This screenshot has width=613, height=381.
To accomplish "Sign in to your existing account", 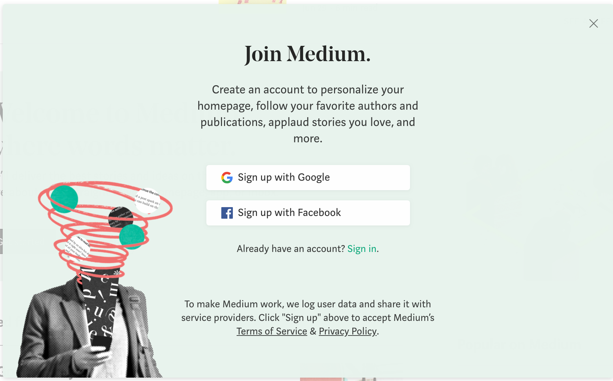I will tap(362, 249).
